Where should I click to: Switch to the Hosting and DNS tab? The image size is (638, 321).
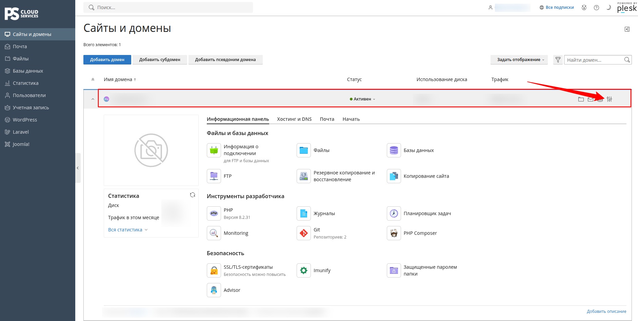coord(294,119)
